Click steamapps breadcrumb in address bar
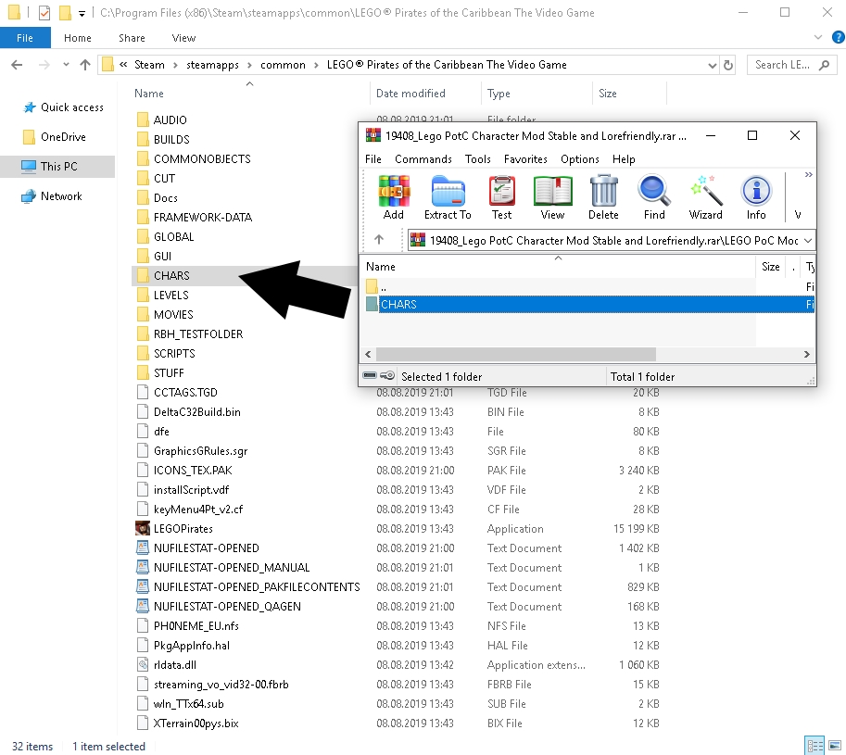846x755 pixels. pos(212,65)
